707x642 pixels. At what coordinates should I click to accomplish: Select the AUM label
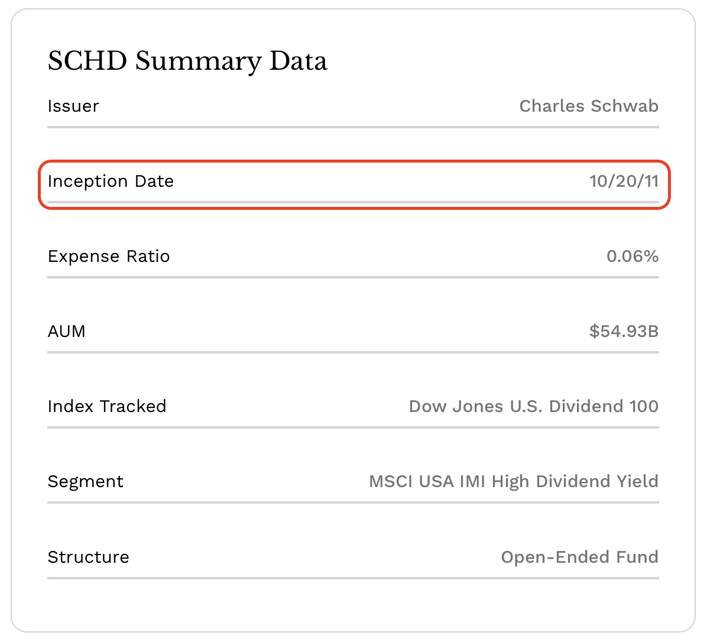66,332
